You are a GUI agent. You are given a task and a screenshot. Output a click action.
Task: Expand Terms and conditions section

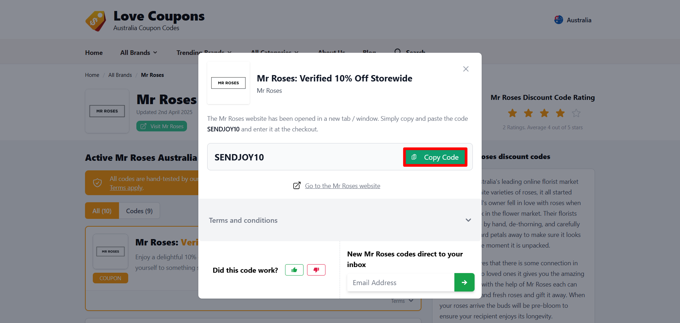pos(340,220)
